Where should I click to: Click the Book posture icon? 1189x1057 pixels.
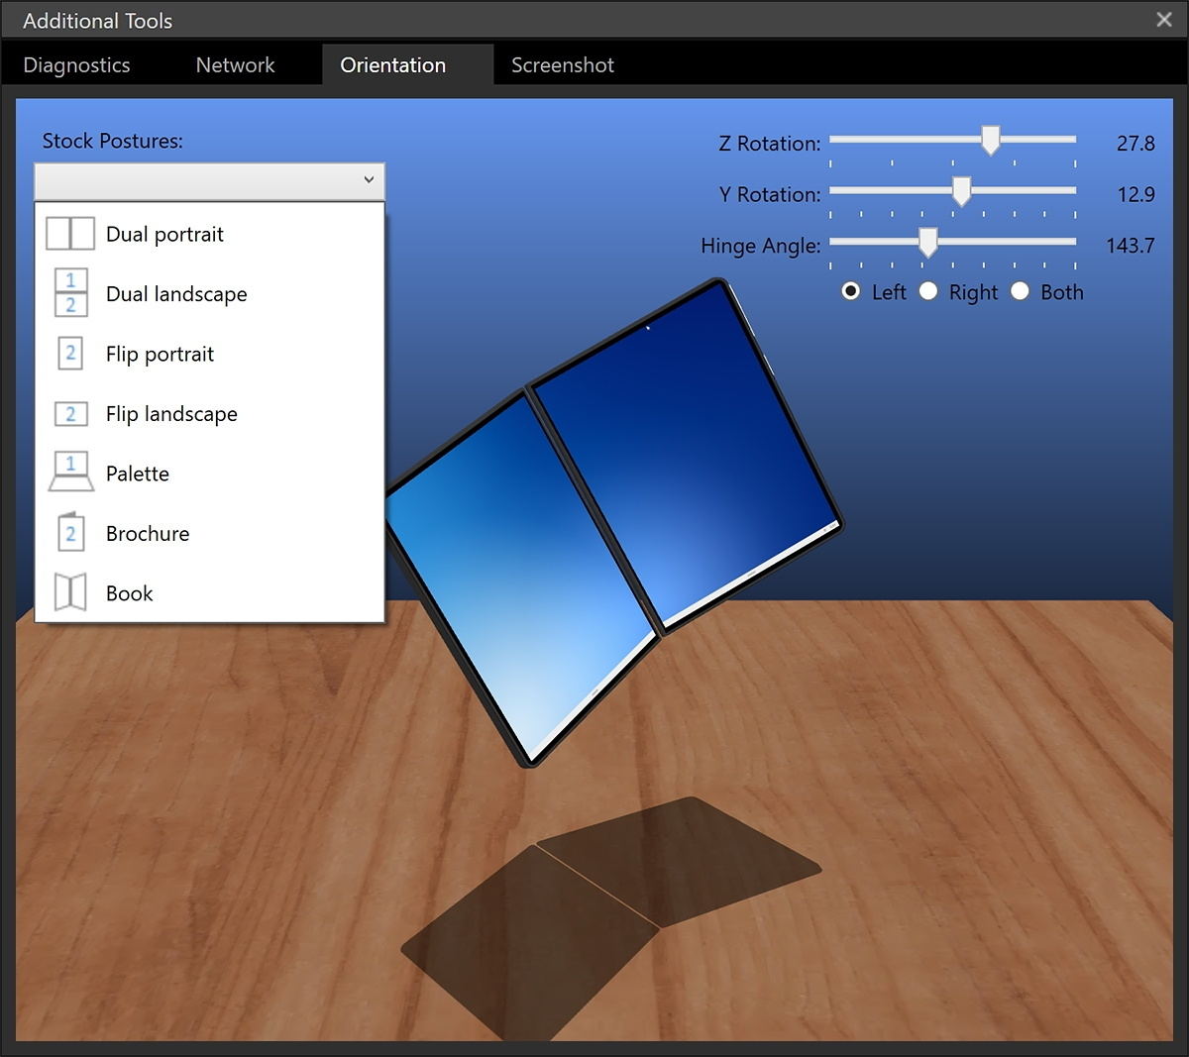coord(70,592)
